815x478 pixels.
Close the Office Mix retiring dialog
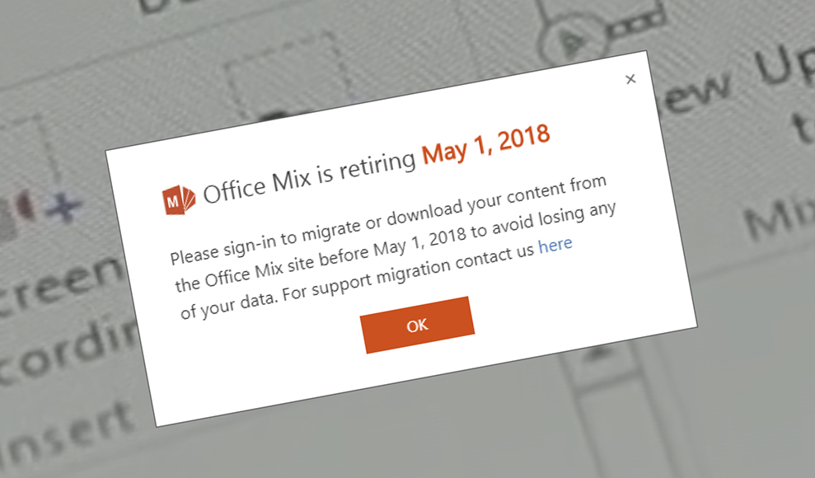pos(630,79)
